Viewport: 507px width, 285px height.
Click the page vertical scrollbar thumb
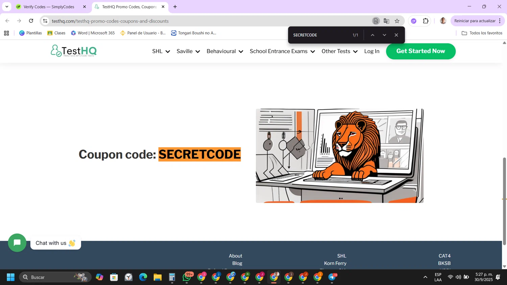[504, 201]
